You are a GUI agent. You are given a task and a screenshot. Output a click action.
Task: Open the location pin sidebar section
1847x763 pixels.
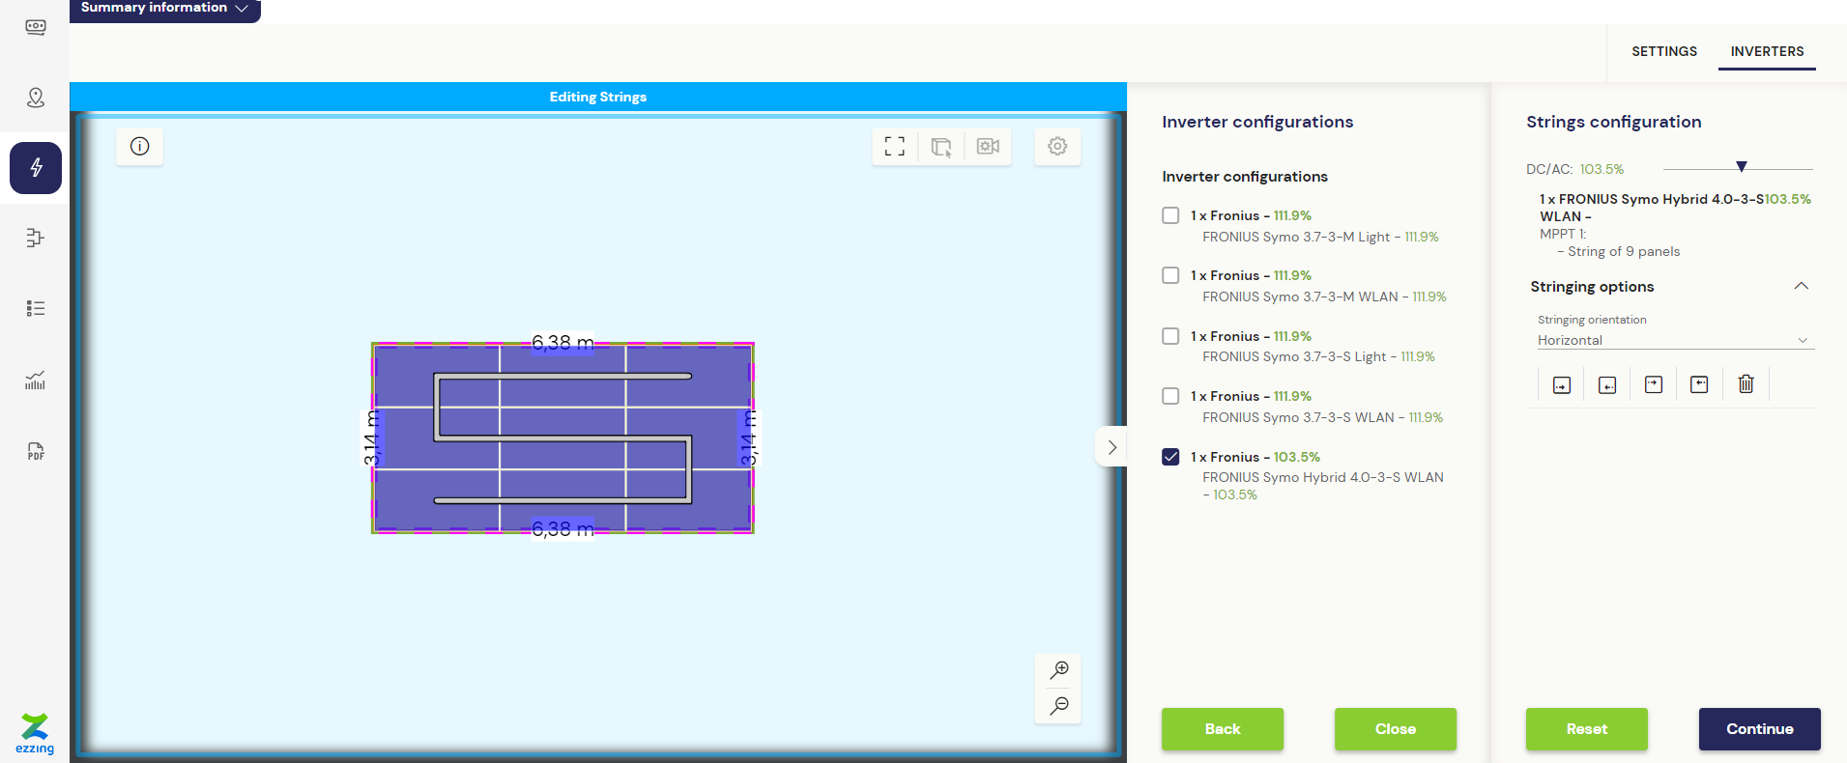click(36, 98)
